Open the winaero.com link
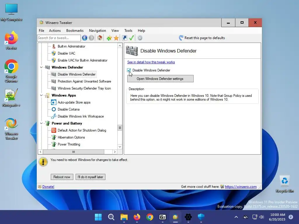The width and height of the screenshot is (299, 224). click(x=241, y=187)
